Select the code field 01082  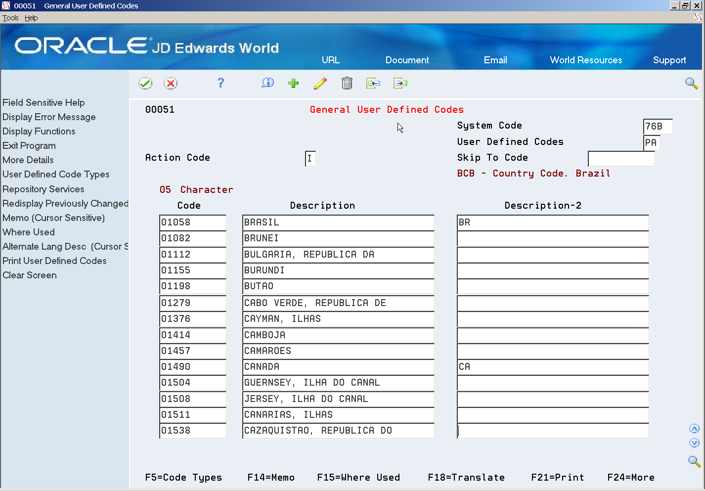[193, 238]
